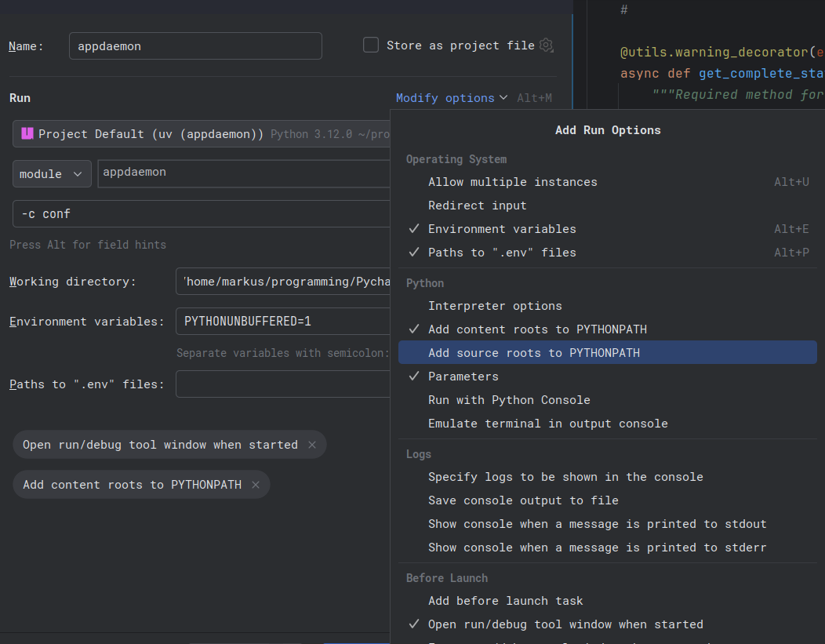Uncheck Open run/debug tool window when started option
This screenshot has width=825, height=644.
[608, 624]
